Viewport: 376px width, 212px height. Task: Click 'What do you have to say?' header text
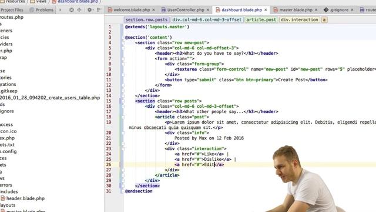click(x=214, y=54)
